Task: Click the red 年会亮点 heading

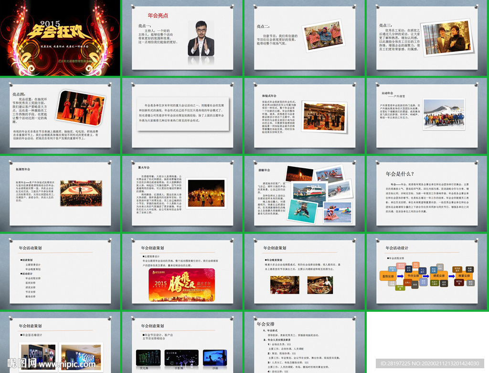Action: pos(158,16)
